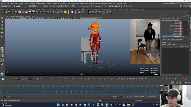This screenshot has width=191, height=107.
Task: Activate the Lasso select tool
Action: point(2,22)
